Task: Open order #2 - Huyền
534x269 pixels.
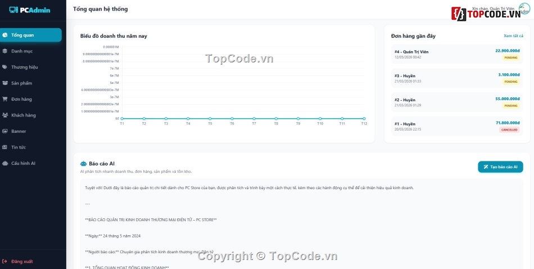Action: pos(457,102)
